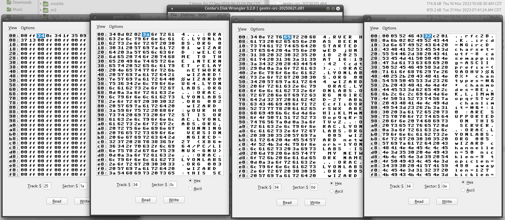Select highlighted byte 3a in sector $0c window
The image size is (505, 220).
[146, 34]
